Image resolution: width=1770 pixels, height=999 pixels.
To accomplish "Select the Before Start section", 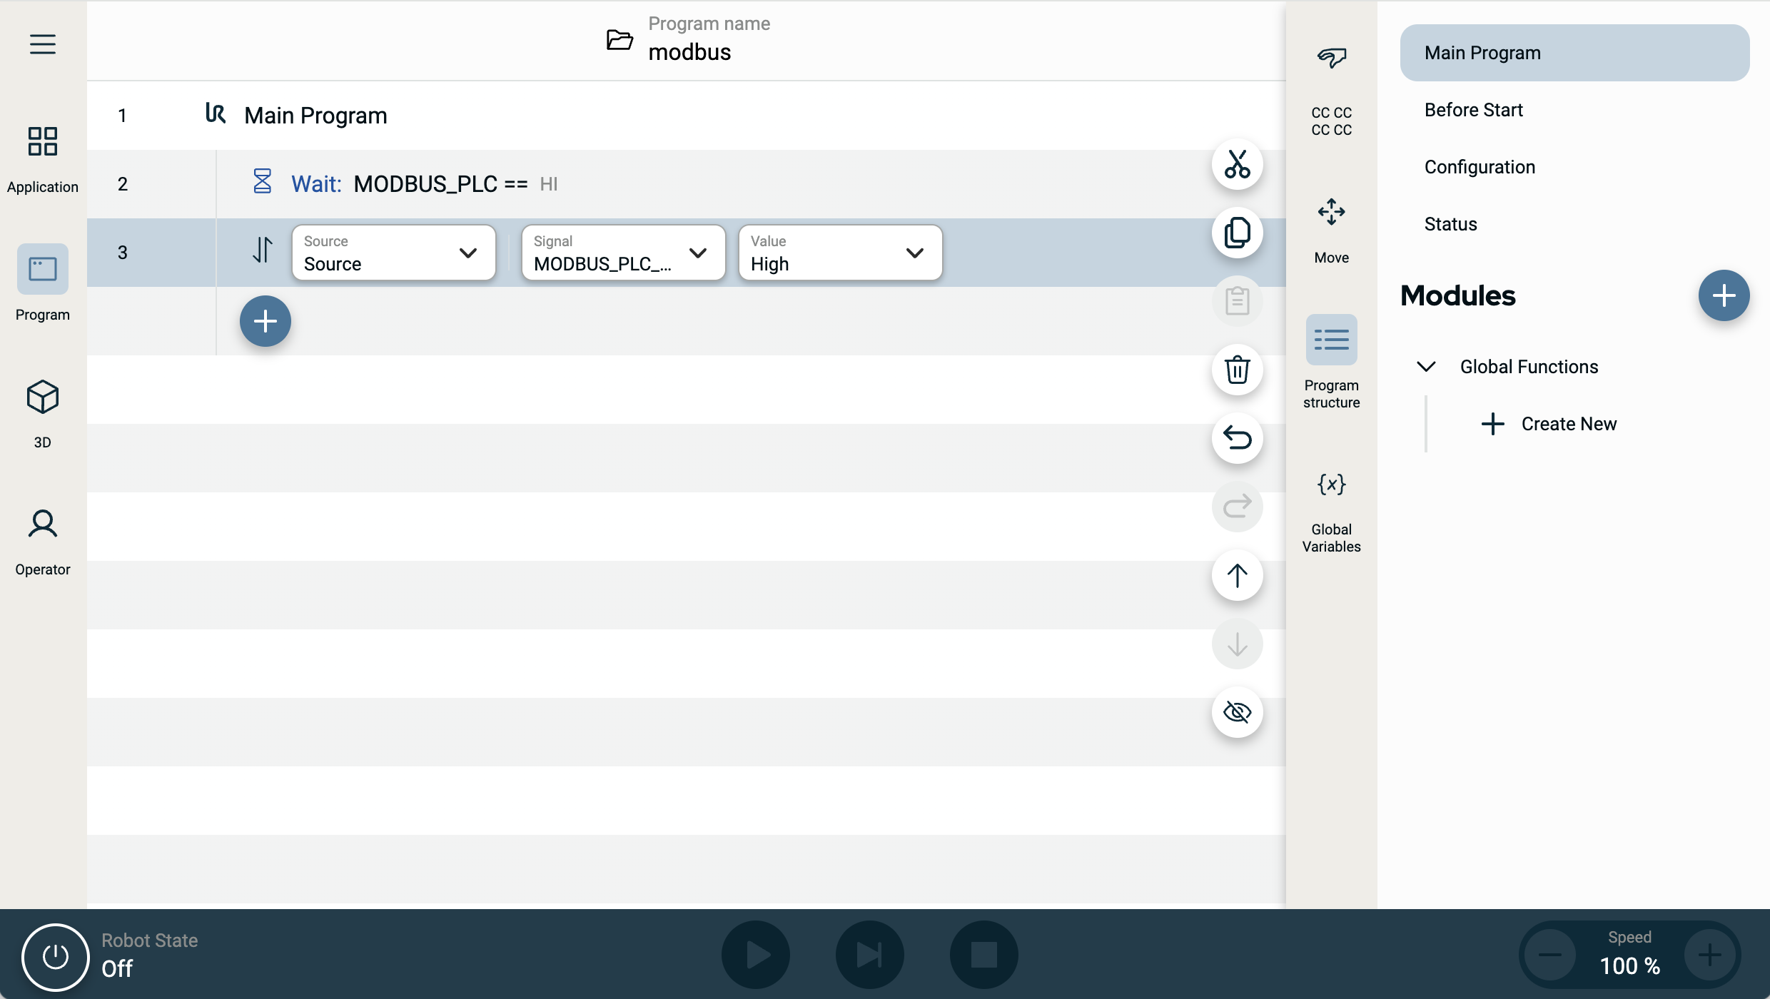I will pos(1473,110).
